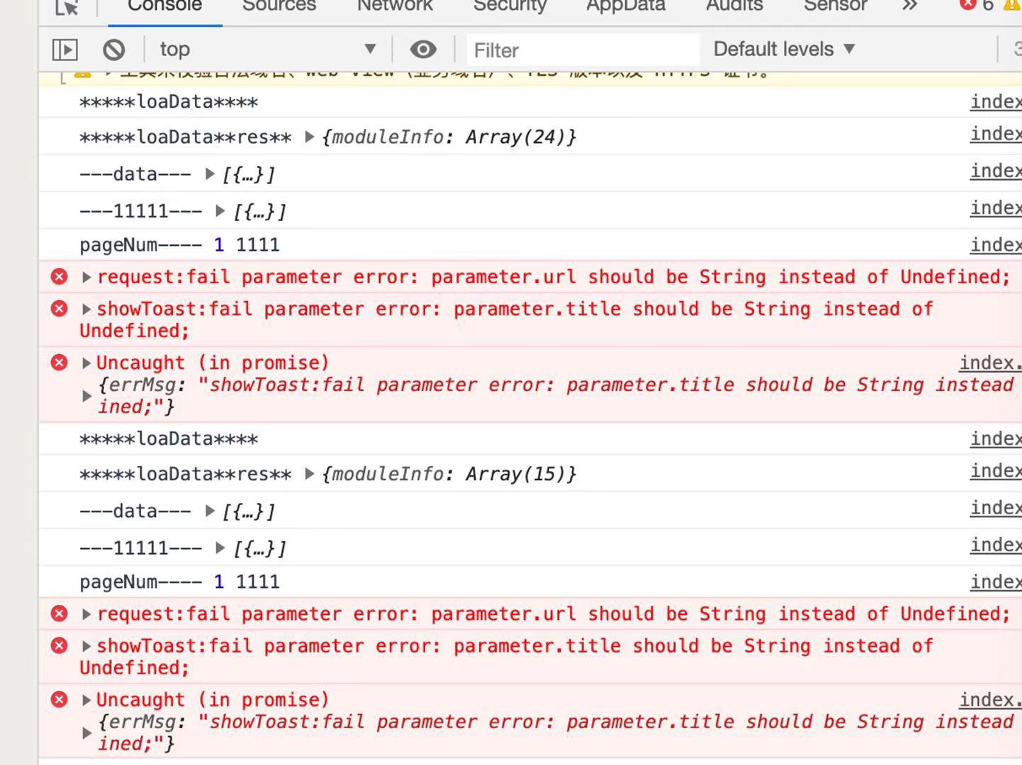
Task: Click the show console sidebar icon
Action: point(64,50)
